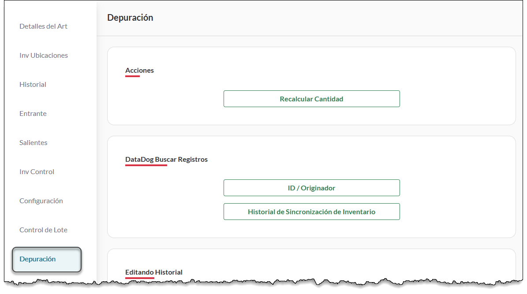Select the DataDog Buscar Registros heading

tap(166, 160)
